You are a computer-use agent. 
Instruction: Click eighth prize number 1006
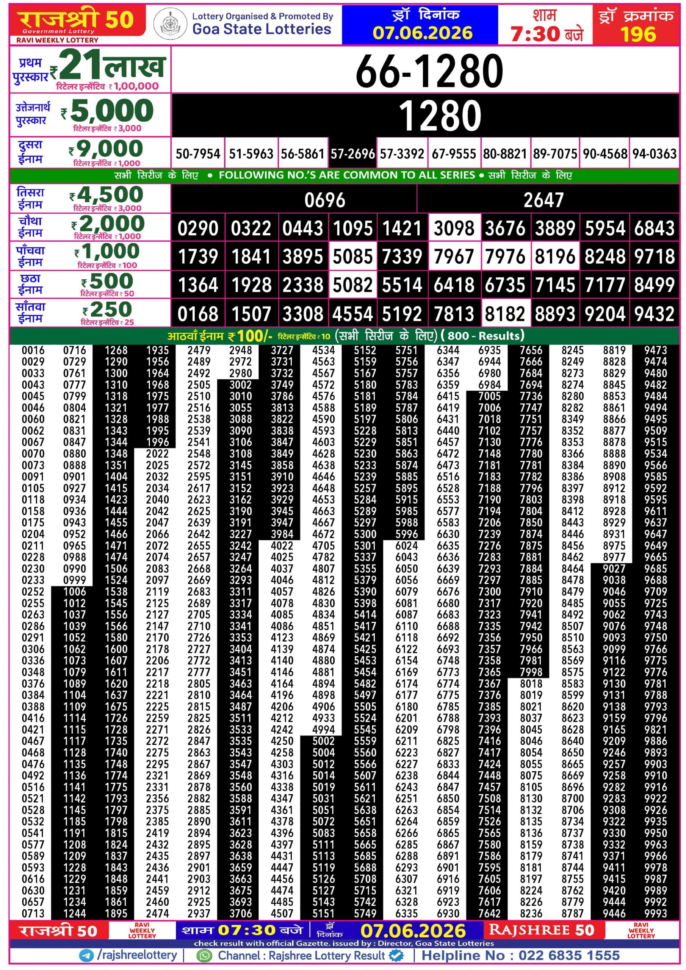tap(74, 592)
